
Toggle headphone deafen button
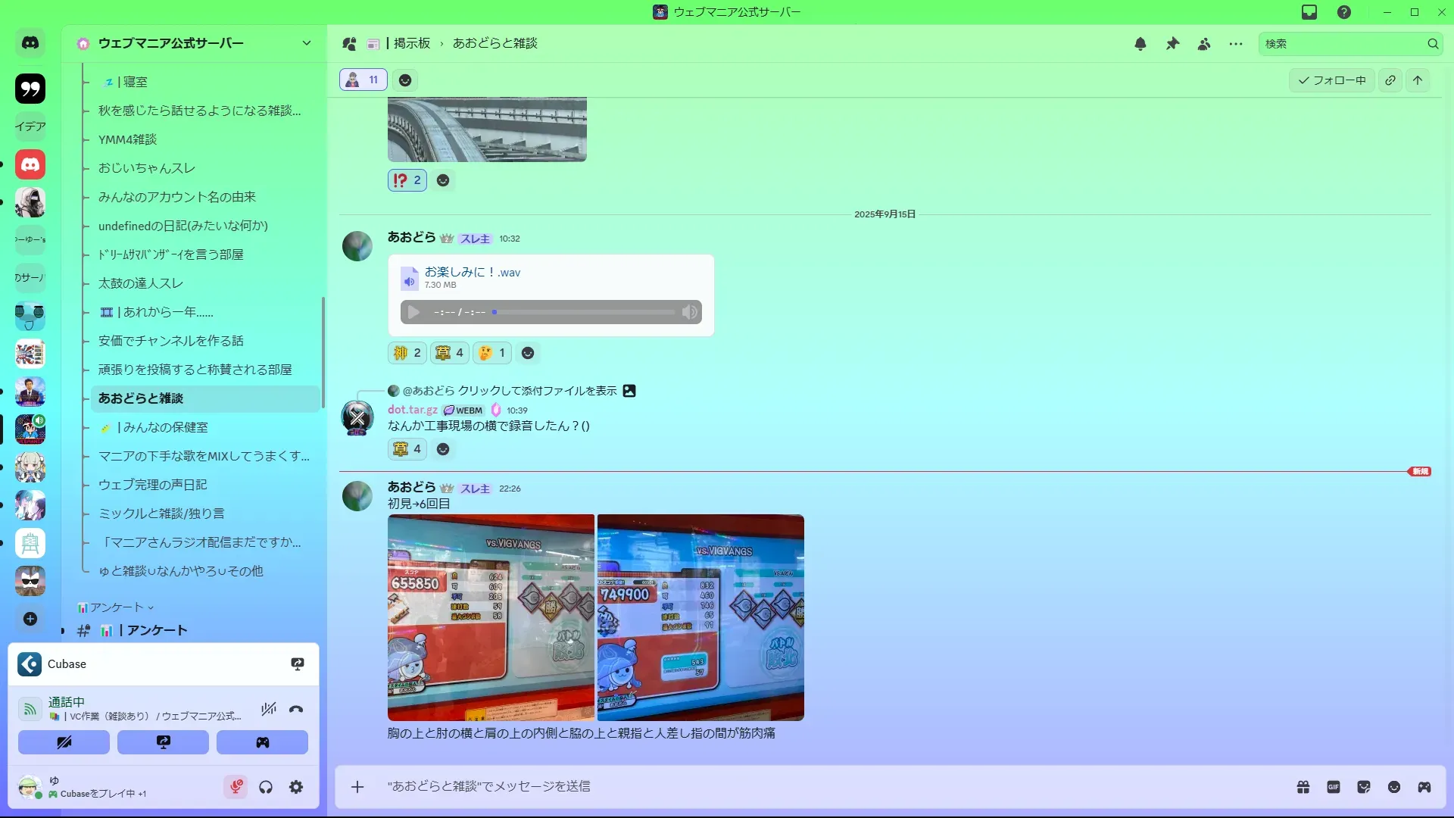click(x=266, y=787)
